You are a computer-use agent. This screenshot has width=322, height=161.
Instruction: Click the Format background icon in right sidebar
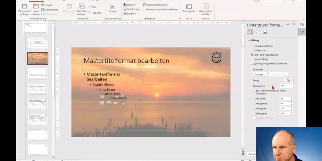tap(302, 32)
